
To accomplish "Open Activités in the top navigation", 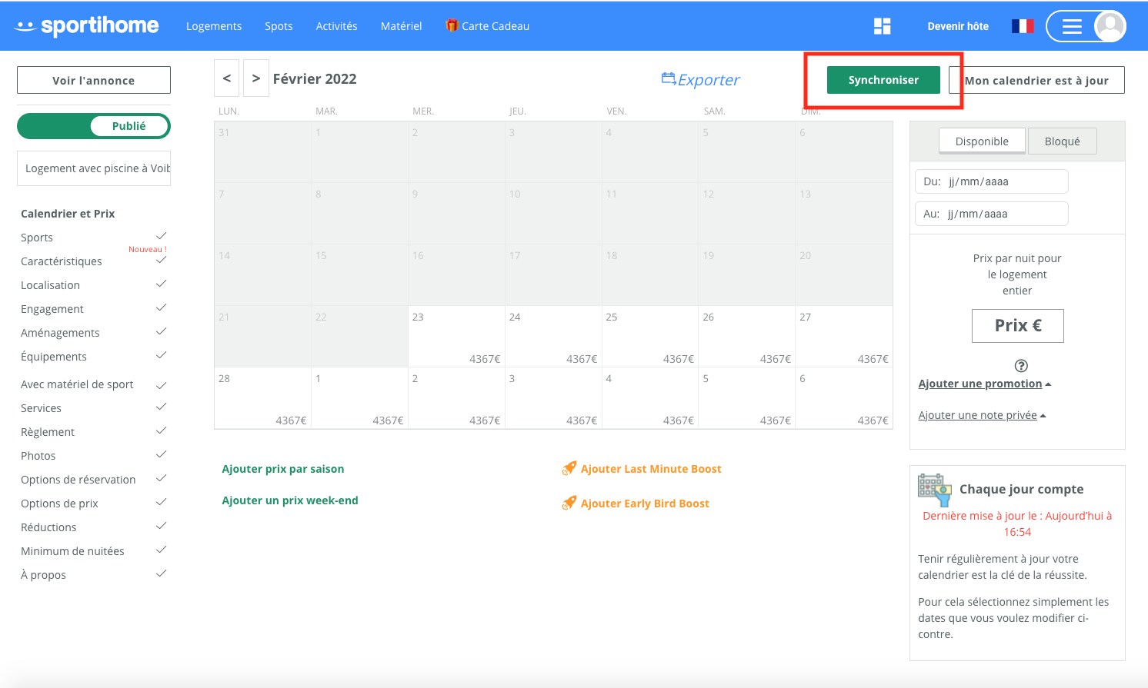I will pyautogui.click(x=336, y=26).
